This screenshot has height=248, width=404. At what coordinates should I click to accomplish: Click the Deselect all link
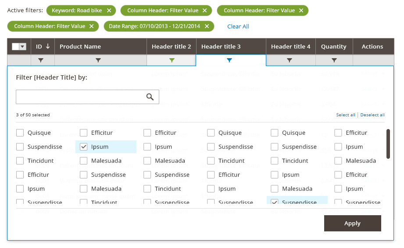click(x=372, y=115)
